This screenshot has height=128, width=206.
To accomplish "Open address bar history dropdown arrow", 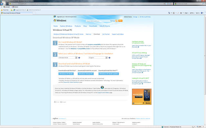I will (x=164, y=4).
